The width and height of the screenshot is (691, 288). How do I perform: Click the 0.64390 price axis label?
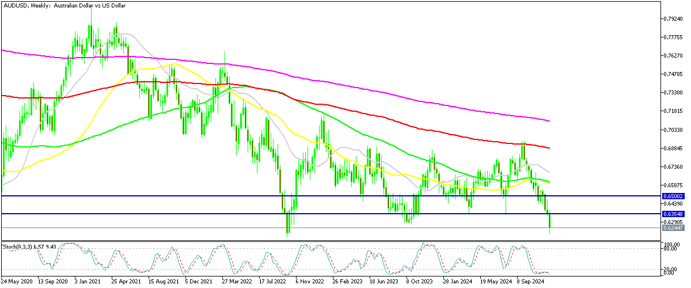(x=673, y=204)
